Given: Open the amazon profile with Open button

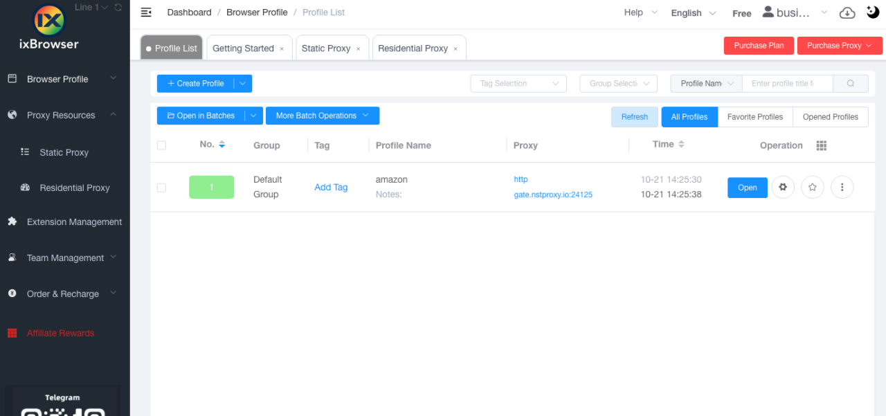Looking at the screenshot, I should pyautogui.click(x=747, y=187).
